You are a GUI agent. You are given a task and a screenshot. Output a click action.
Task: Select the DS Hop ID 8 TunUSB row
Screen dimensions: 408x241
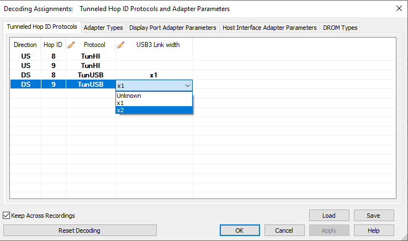pos(102,75)
